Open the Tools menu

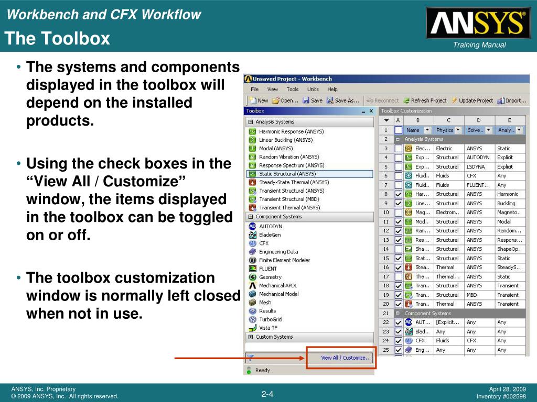(x=293, y=89)
